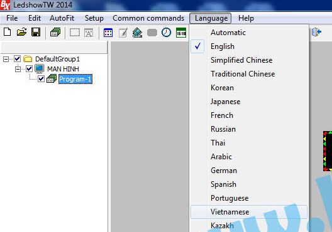Screen dimensions: 332x232
Task: Toggle the MAN HINH screen checkbox
Action: click(29, 68)
